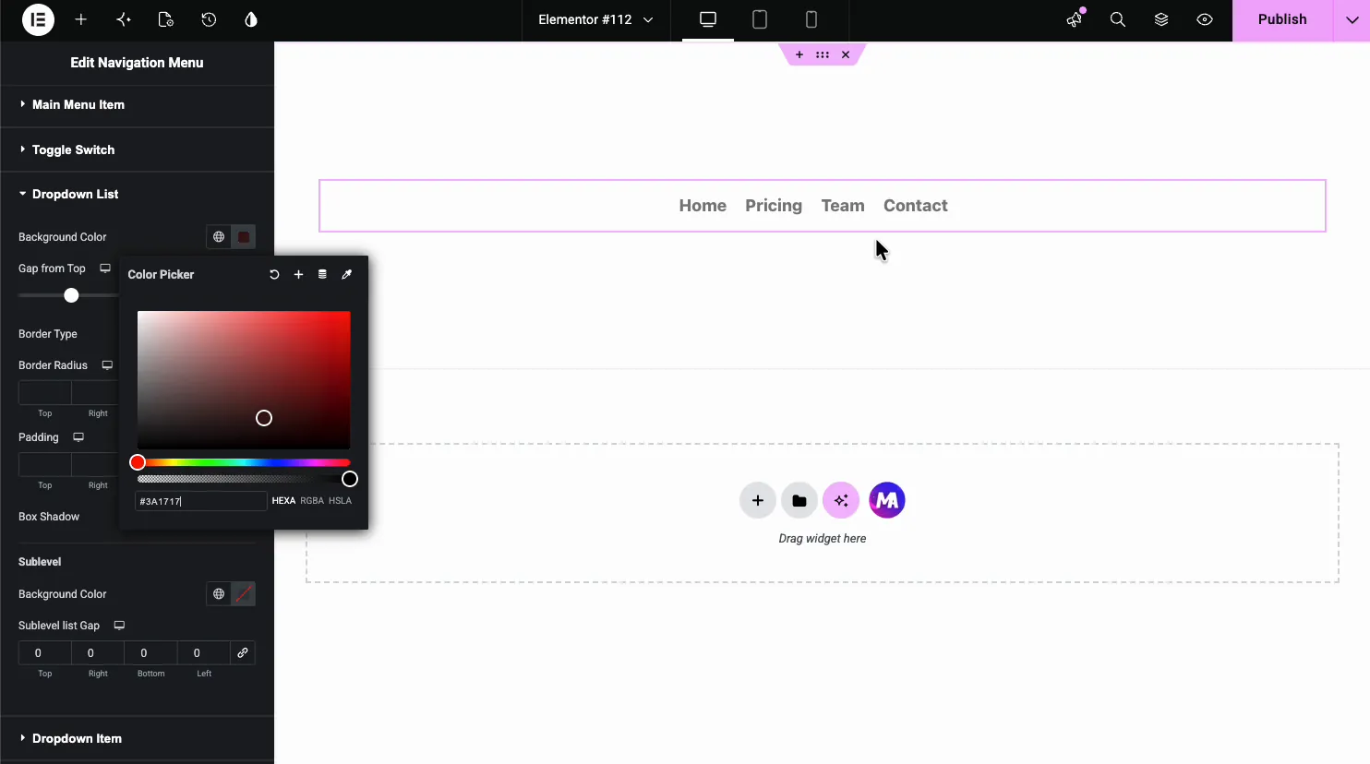1370x764 pixels.
Task: Click the Publish button
Action: [1282, 19]
